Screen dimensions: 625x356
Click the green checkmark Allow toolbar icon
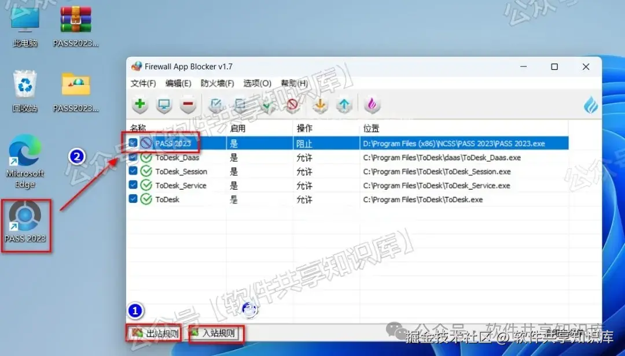268,105
